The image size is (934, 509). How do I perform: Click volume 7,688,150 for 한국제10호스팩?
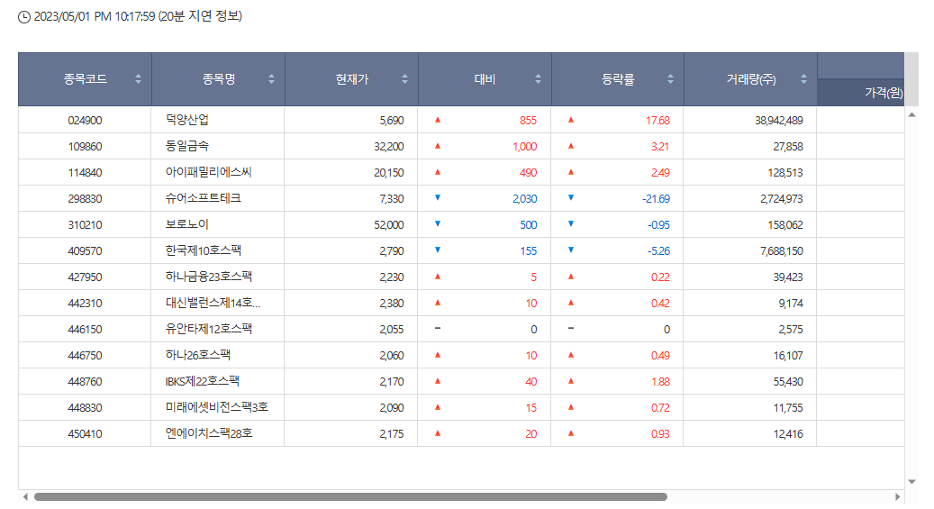(x=782, y=251)
